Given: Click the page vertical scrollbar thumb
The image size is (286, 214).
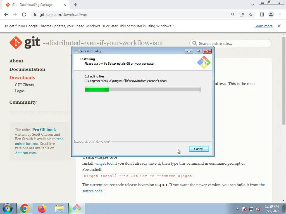Looking at the screenshot, I should tap(283, 81).
